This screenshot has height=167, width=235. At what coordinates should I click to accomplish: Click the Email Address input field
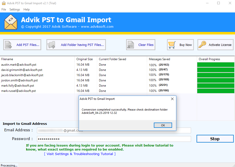point(114,131)
